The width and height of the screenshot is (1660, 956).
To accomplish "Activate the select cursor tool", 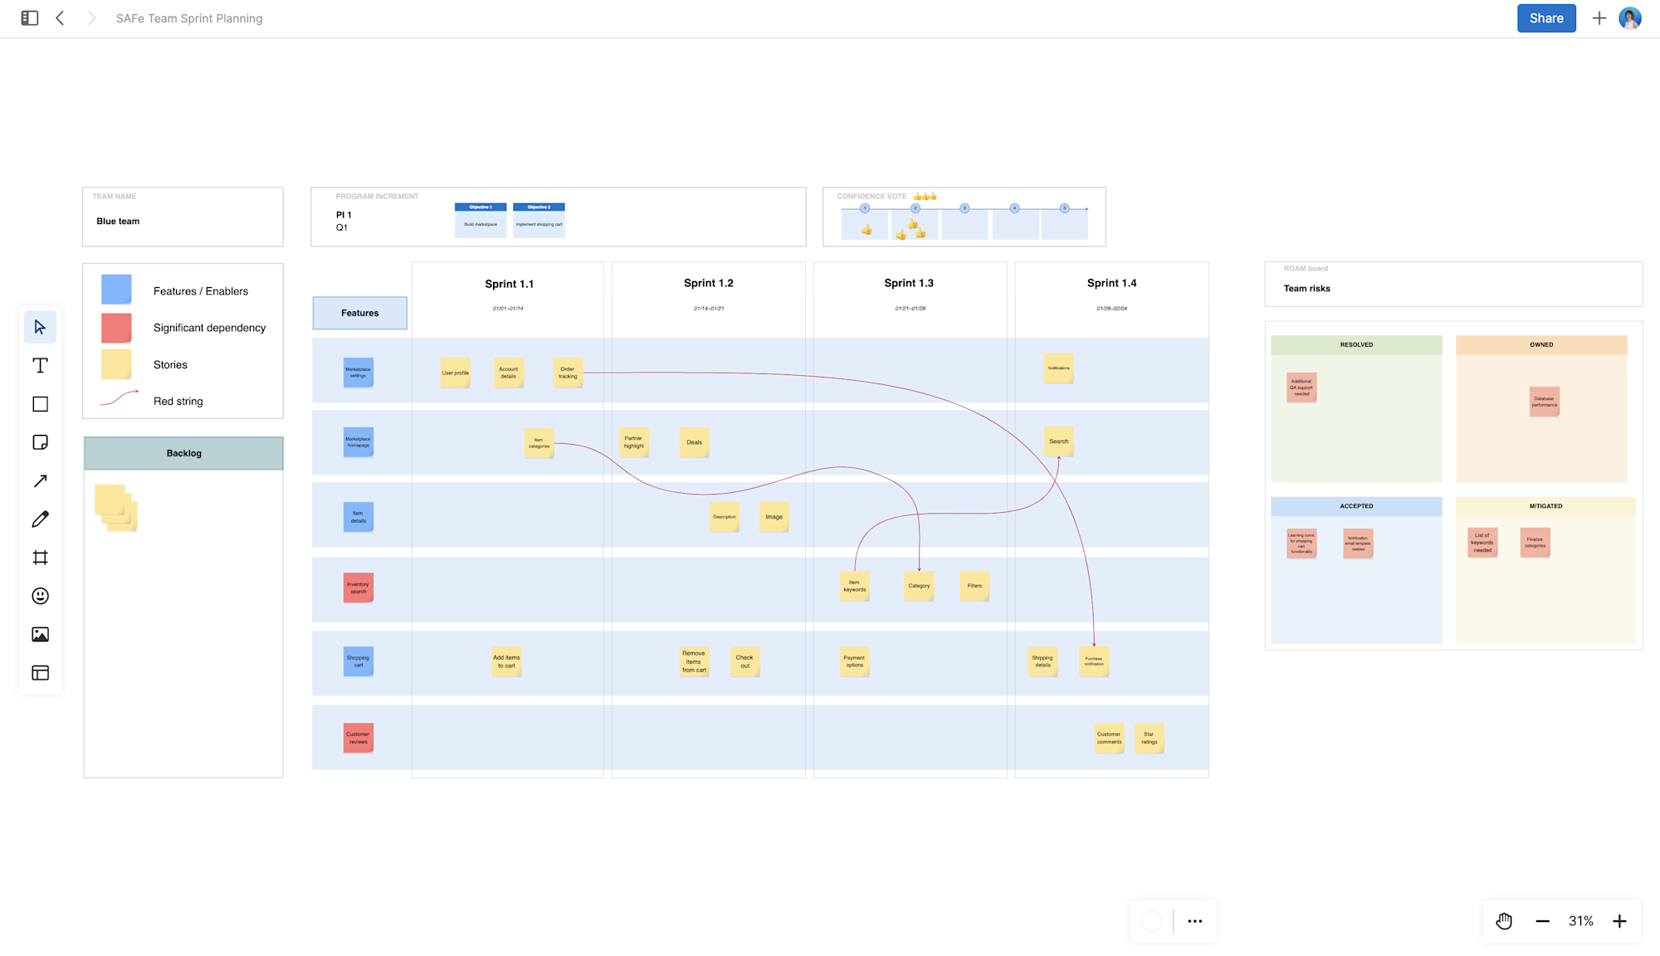I will [40, 327].
